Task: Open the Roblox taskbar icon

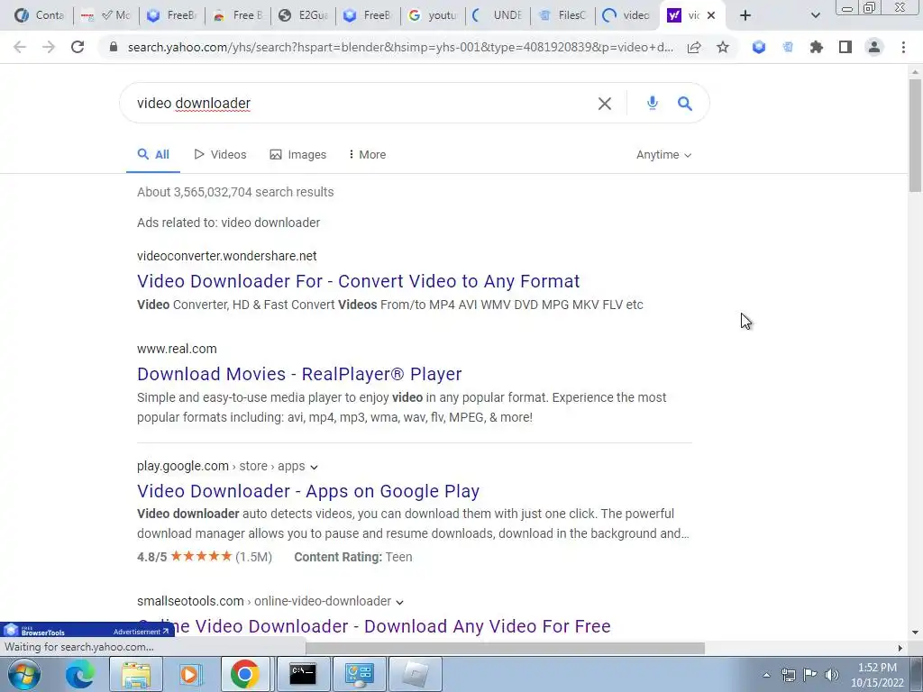Action: tap(416, 674)
